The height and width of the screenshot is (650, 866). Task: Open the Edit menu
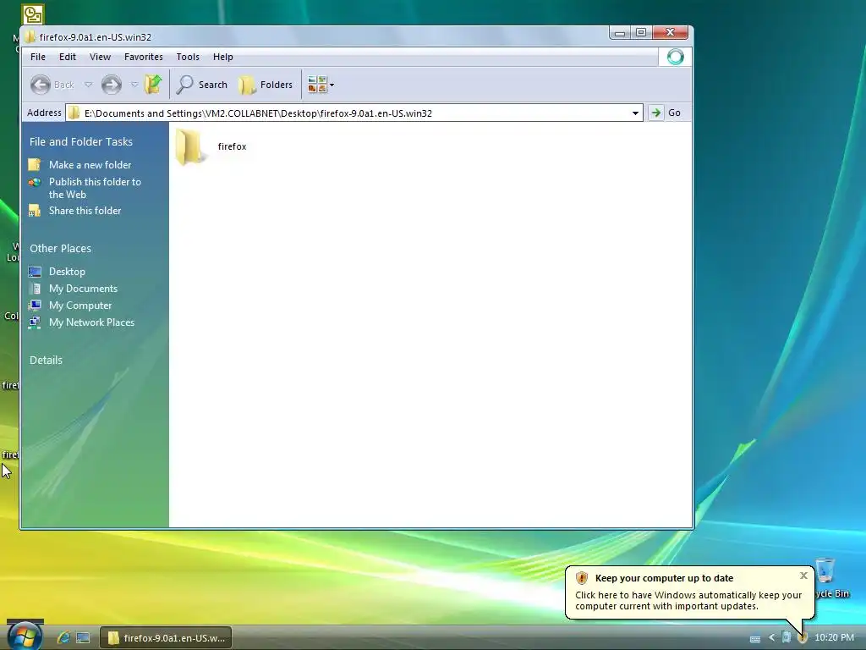coord(68,57)
